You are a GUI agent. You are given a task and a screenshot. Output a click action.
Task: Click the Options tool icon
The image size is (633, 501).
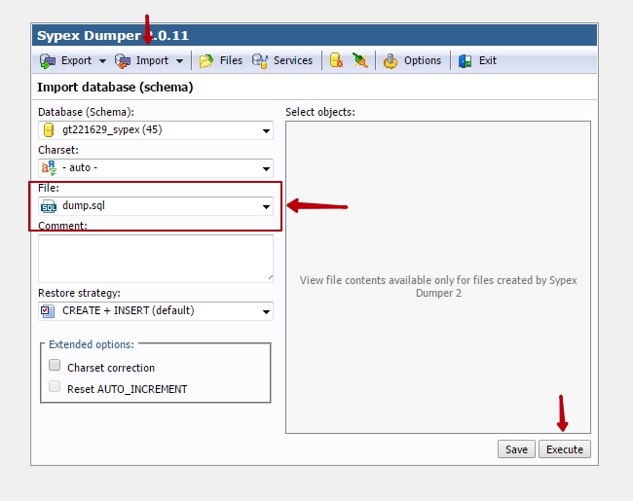point(391,61)
